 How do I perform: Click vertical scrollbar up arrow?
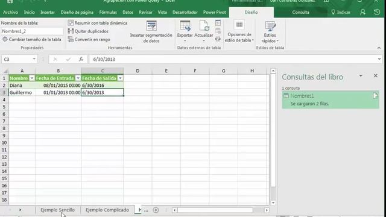tap(273, 71)
